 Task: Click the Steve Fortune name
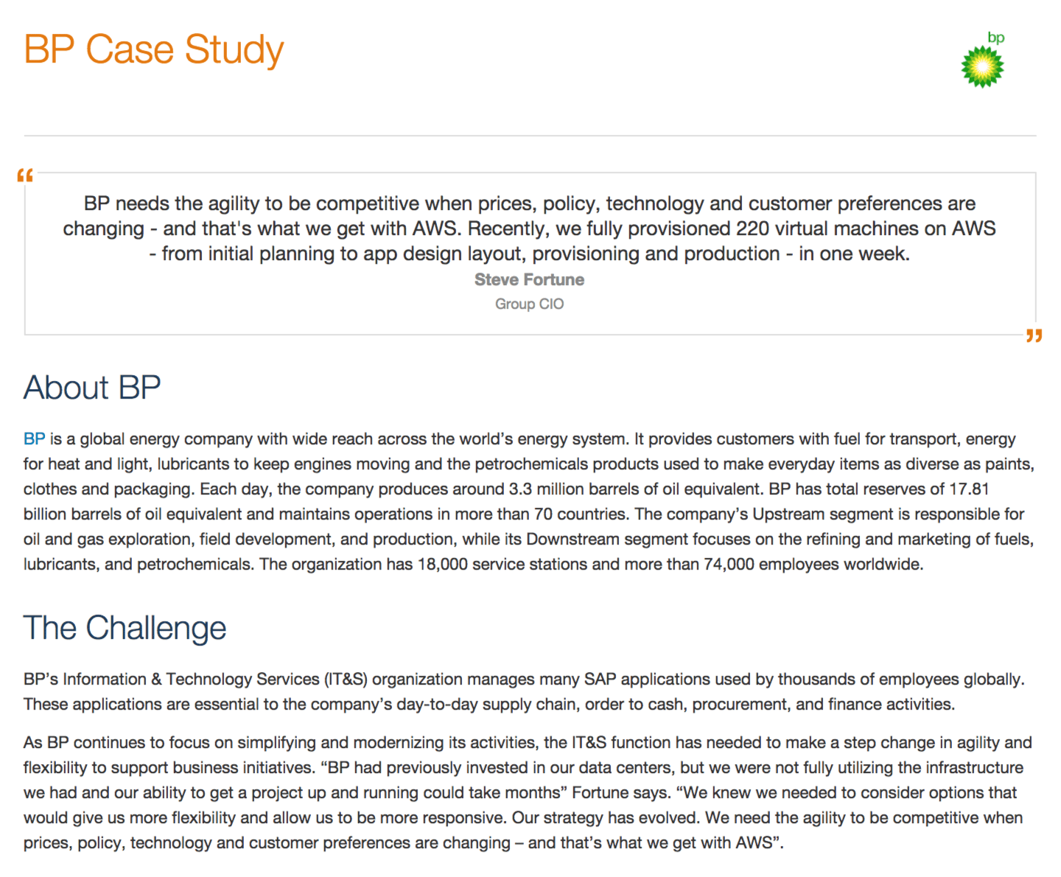point(529,280)
